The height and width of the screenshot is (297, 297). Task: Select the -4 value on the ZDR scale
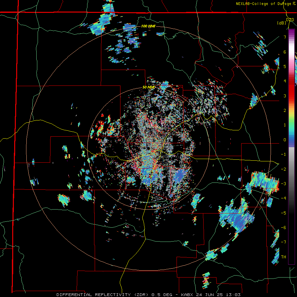283,198
